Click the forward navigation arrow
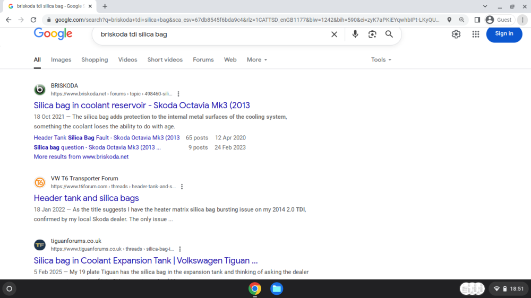This screenshot has height=298, width=531. click(21, 20)
